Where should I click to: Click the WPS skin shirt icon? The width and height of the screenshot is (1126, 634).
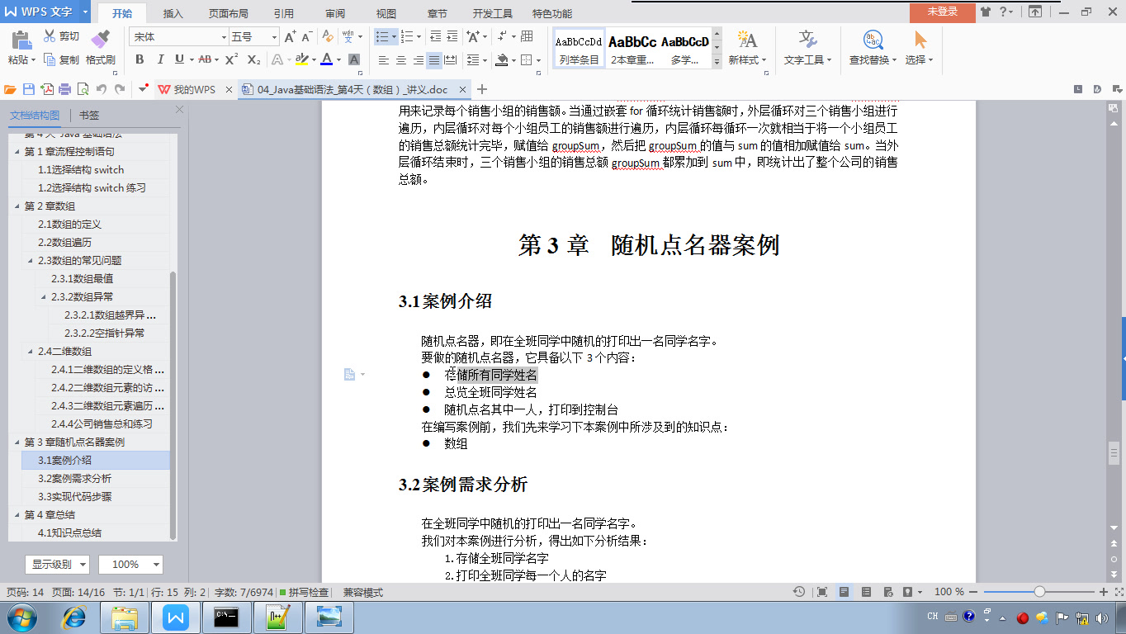coord(986,12)
